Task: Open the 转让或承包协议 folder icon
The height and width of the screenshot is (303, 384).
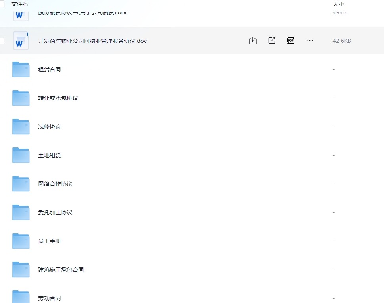Action: [x=21, y=98]
